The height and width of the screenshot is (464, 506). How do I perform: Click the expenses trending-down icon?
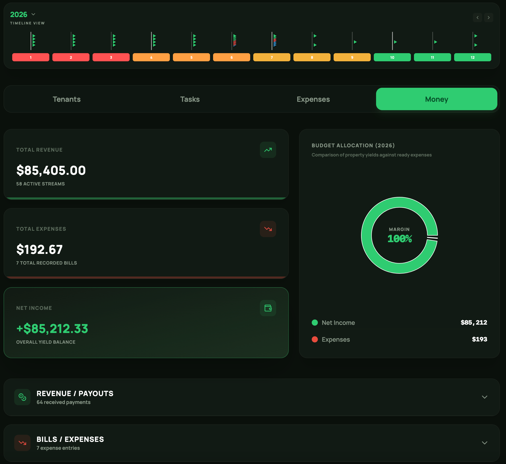(x=268, y=229)
